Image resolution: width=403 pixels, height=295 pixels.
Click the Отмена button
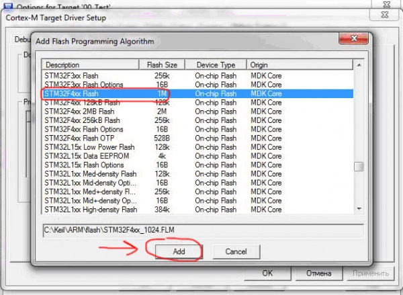click(x=318, y=273)
